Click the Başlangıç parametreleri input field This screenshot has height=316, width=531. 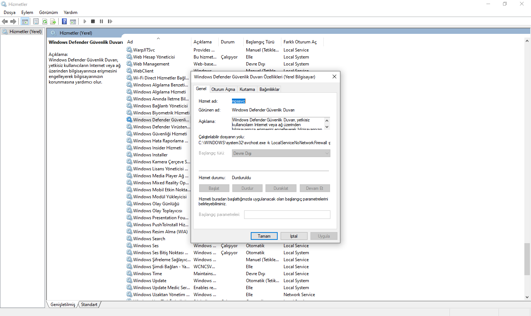pyautogui.click(x=287, y=214)
